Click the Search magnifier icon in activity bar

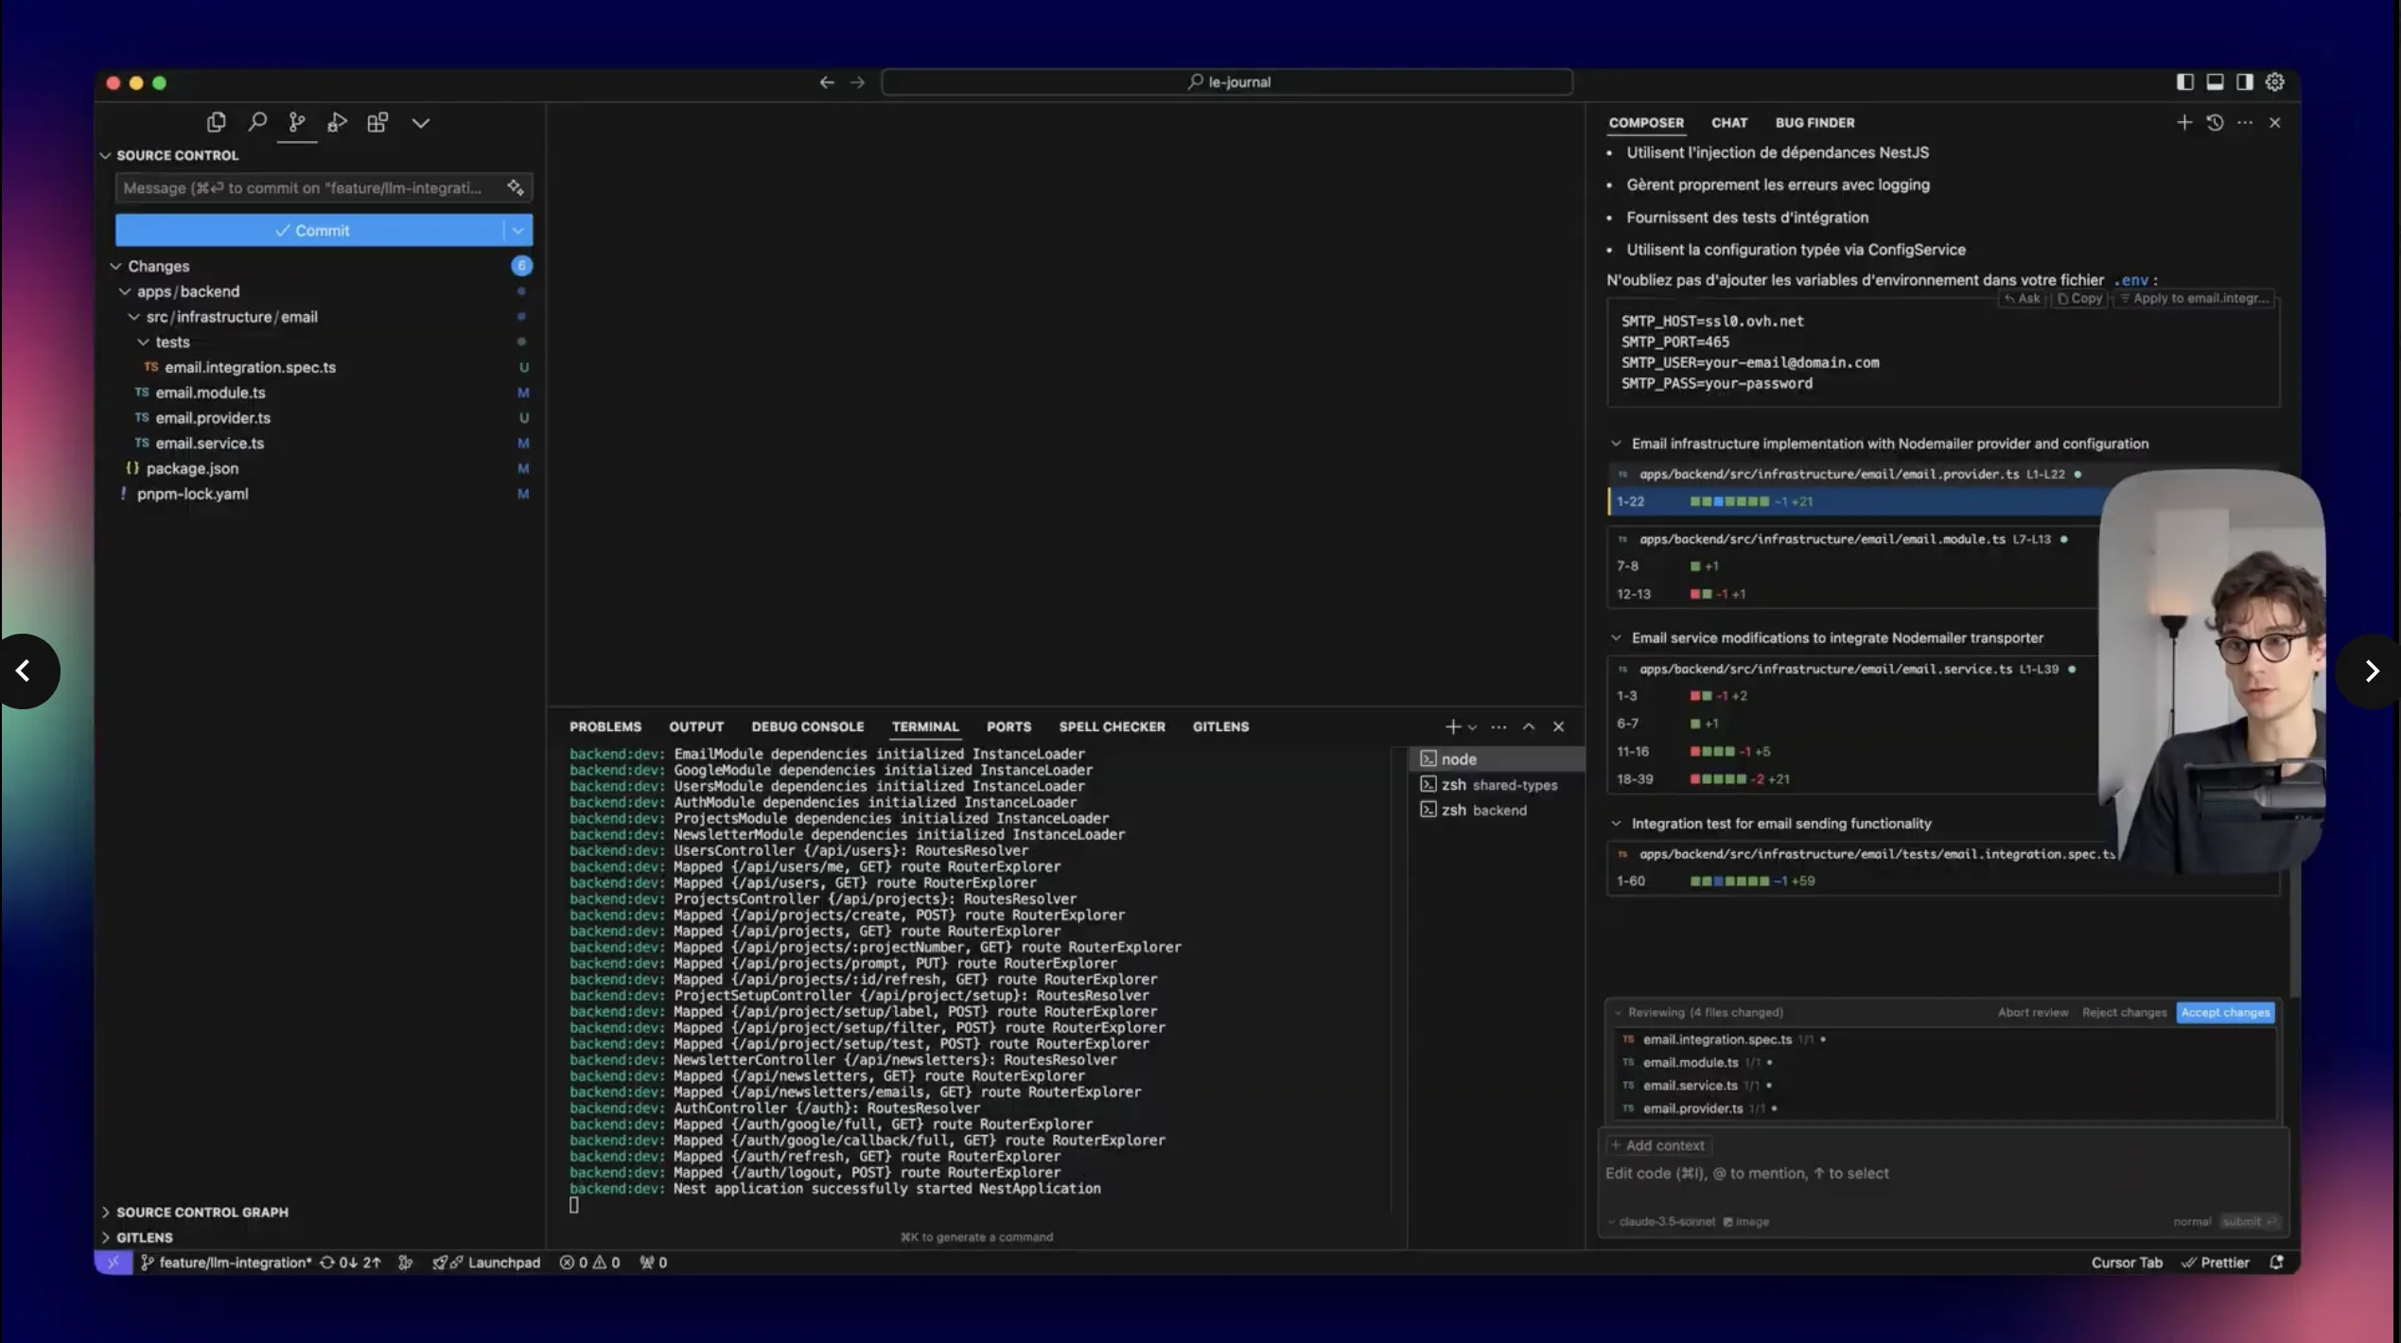click(256, 122)
